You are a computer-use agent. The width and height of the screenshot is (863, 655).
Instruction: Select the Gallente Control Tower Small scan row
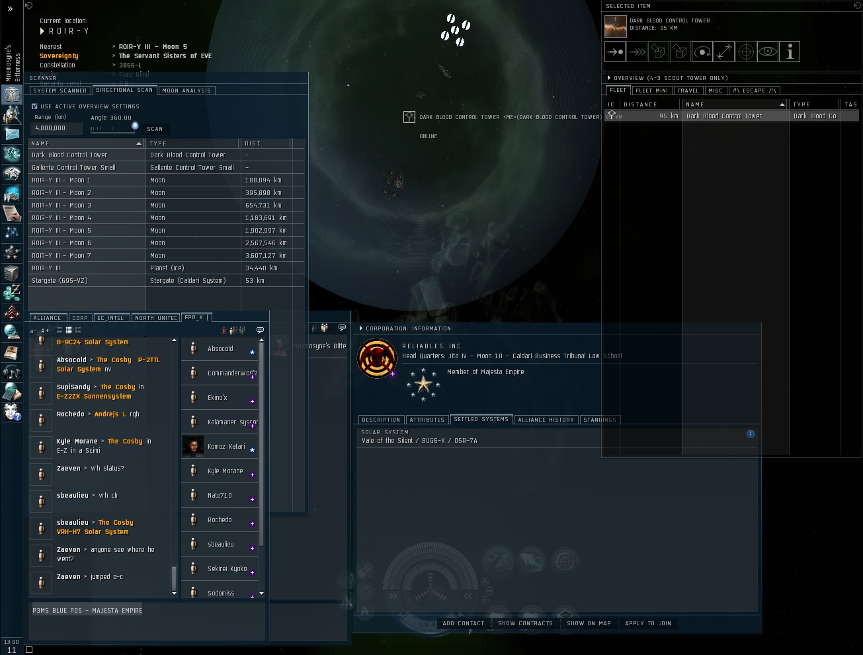[x=166, y=167]
